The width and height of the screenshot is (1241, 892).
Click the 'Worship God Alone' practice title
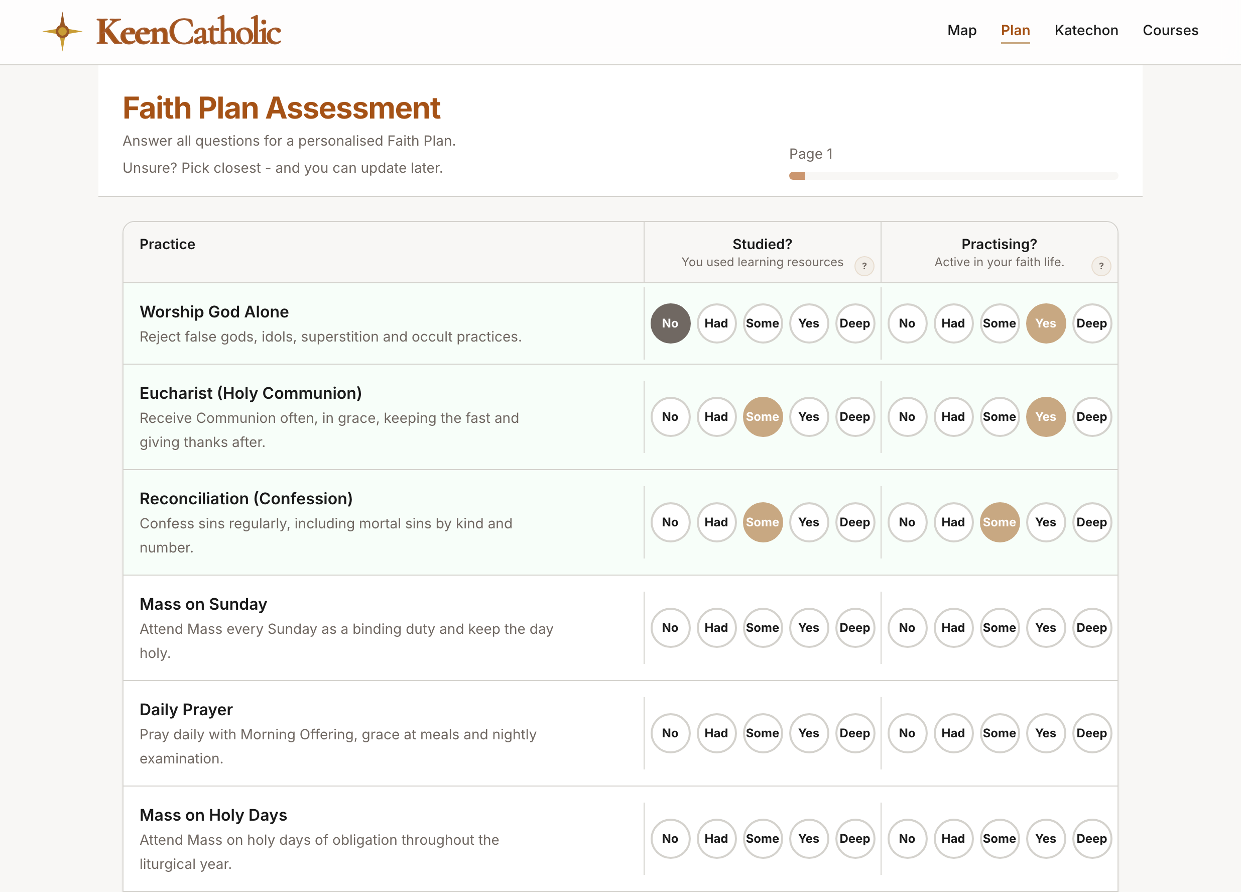tap(214, 311)
